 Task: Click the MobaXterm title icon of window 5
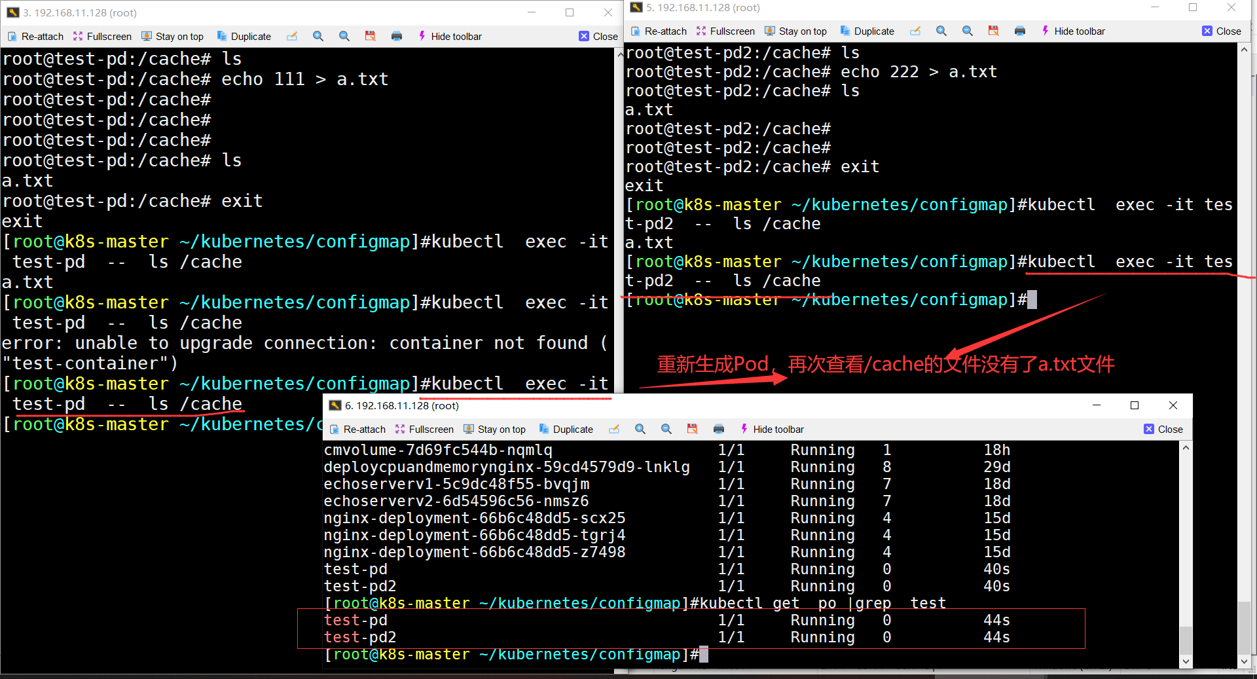coord(636,7)
